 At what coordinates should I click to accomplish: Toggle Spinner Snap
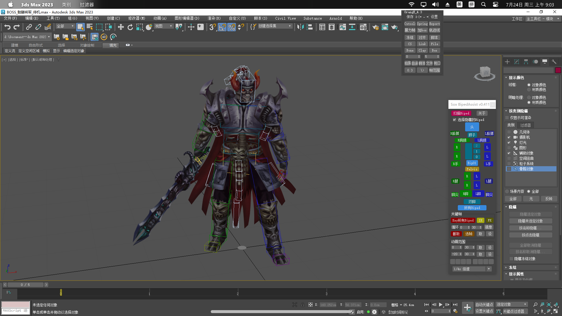pos(241,27)
